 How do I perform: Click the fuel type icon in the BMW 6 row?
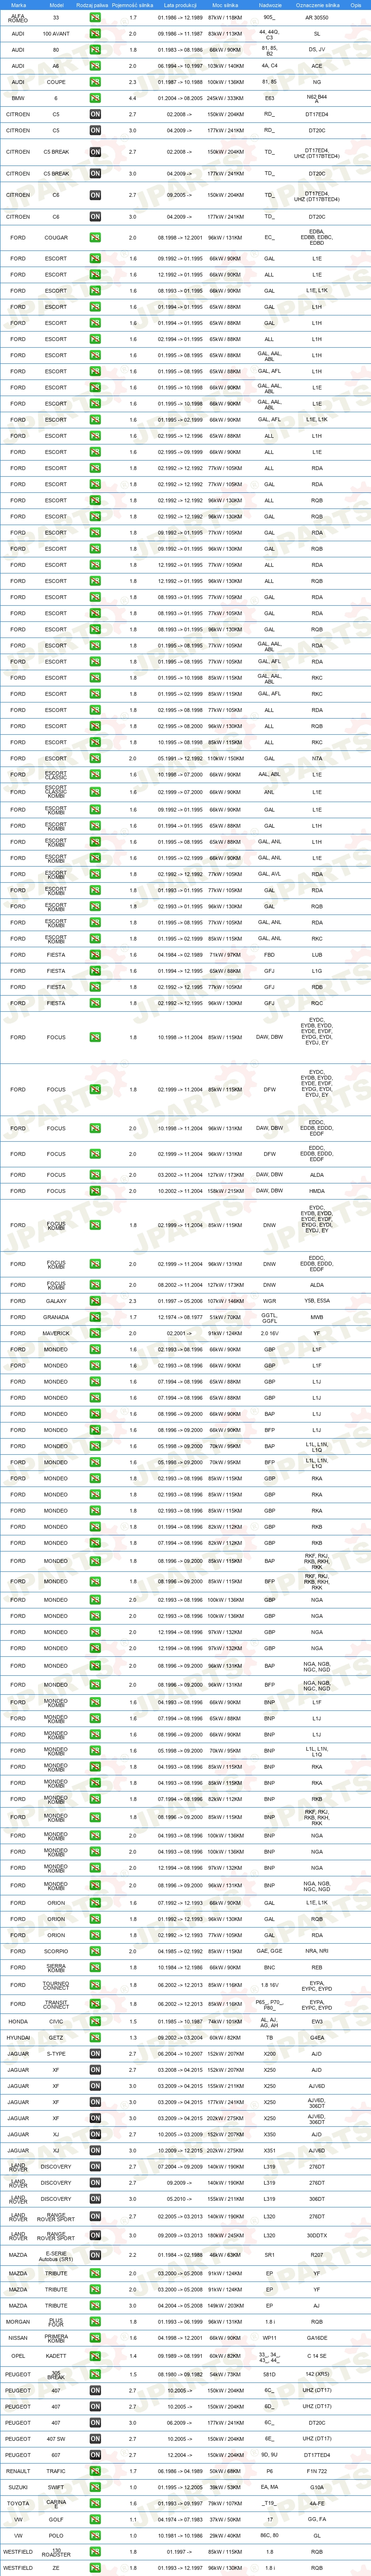click(95, 99)
